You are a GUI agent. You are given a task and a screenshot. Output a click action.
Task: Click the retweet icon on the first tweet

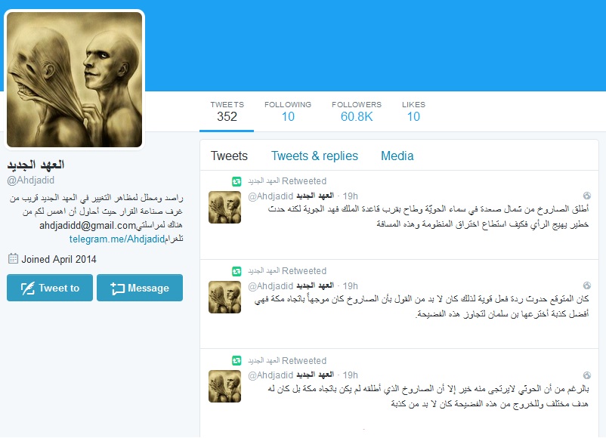click(237, 181)
